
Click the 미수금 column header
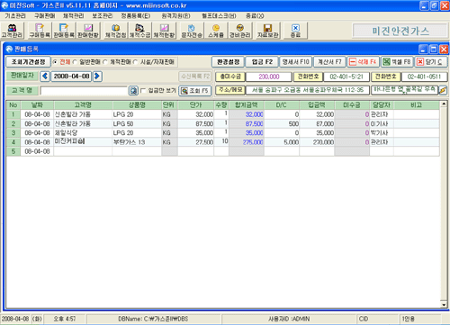(352, 105)
